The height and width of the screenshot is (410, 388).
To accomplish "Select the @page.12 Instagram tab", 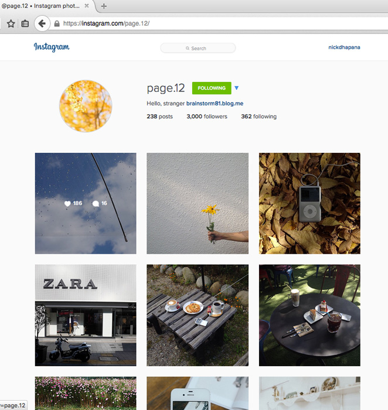I will pos(40,6).
